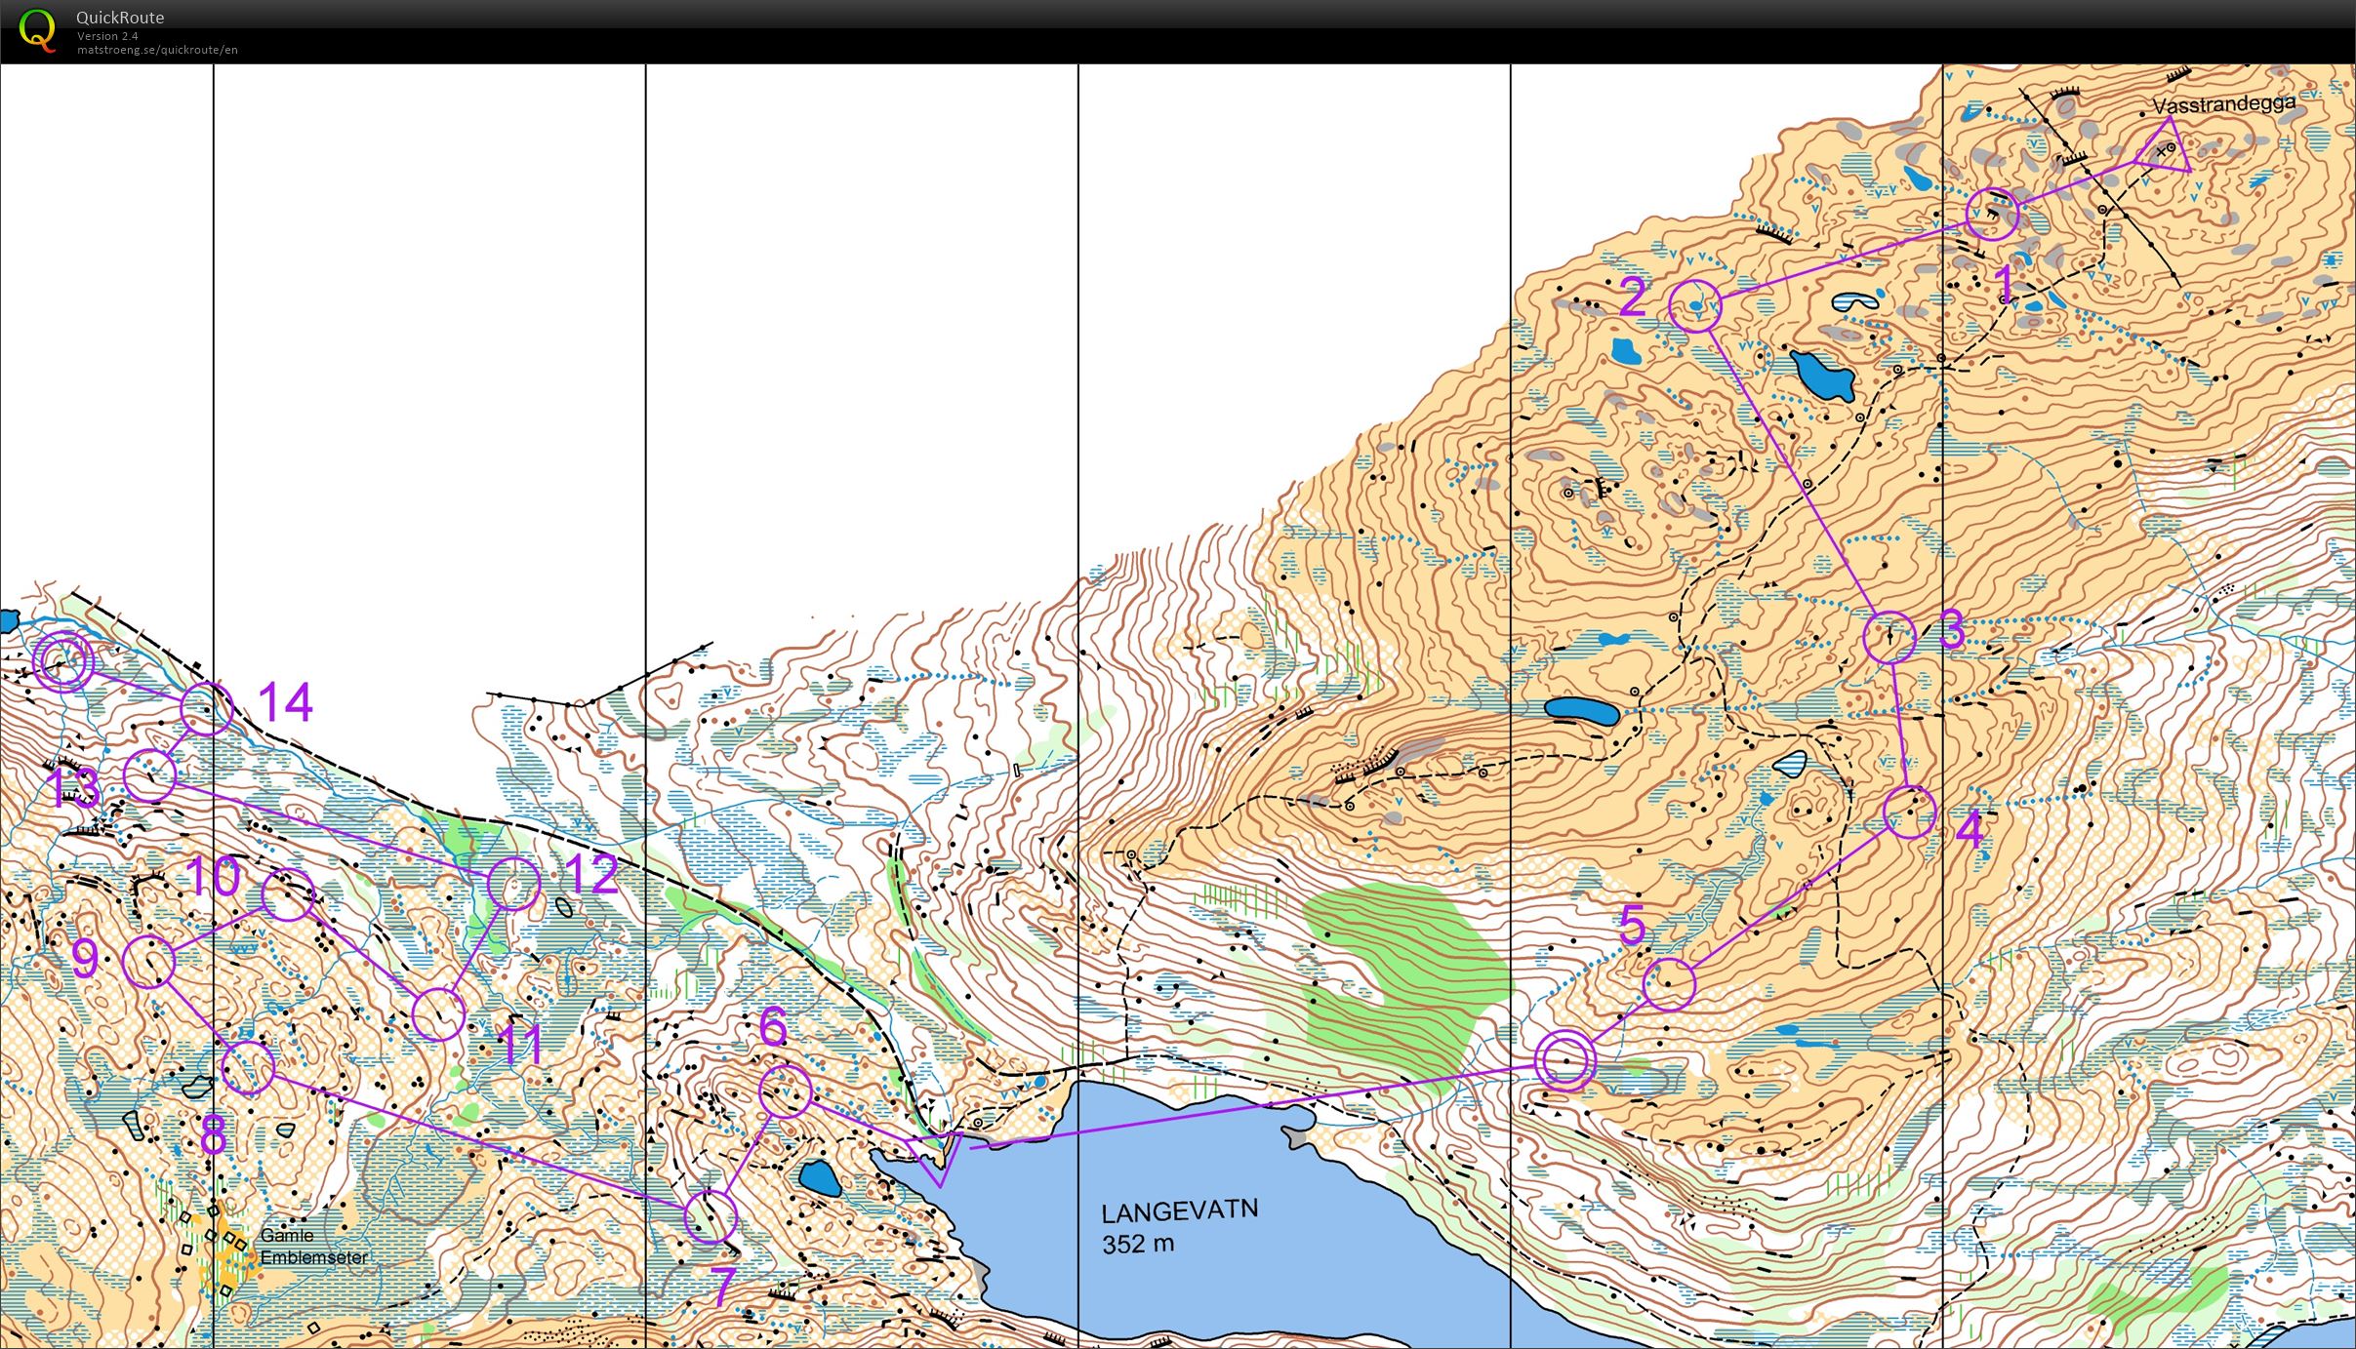Click the purple number 4 label
The image size is (2356, 1349).
[x=1970, y=831]
